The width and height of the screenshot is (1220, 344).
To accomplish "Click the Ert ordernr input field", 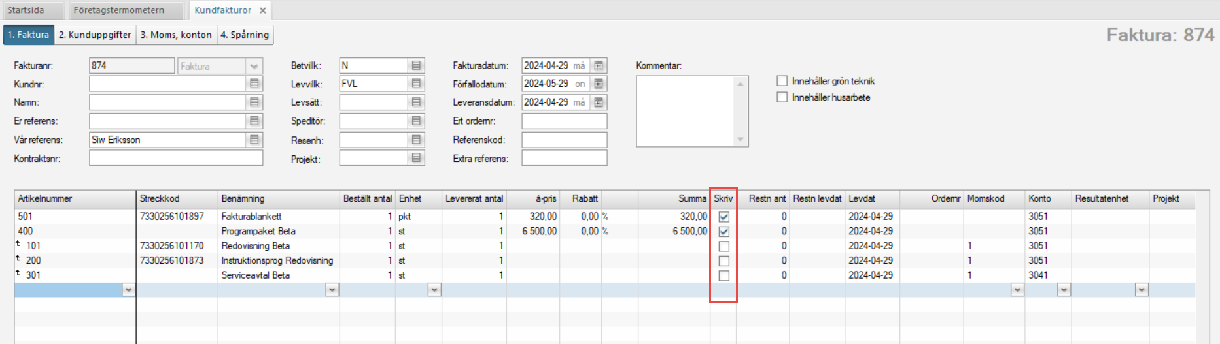I will coord(564,121).
